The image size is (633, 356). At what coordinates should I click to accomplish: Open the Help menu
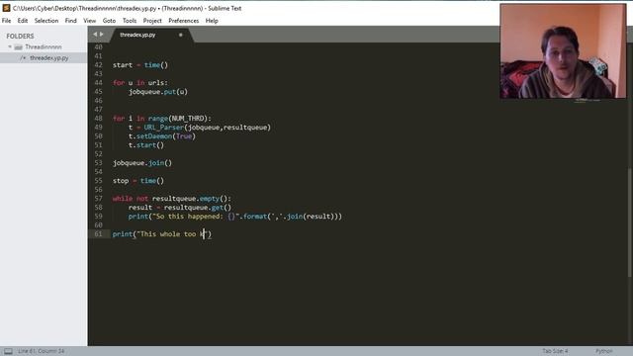(212, 21)
